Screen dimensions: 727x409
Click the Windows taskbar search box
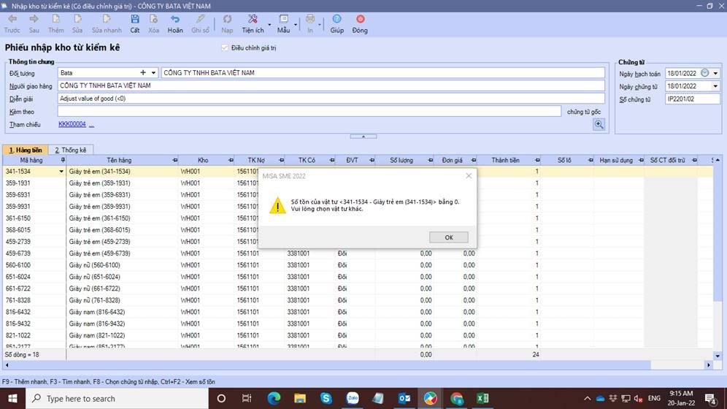tap(117, 398)
